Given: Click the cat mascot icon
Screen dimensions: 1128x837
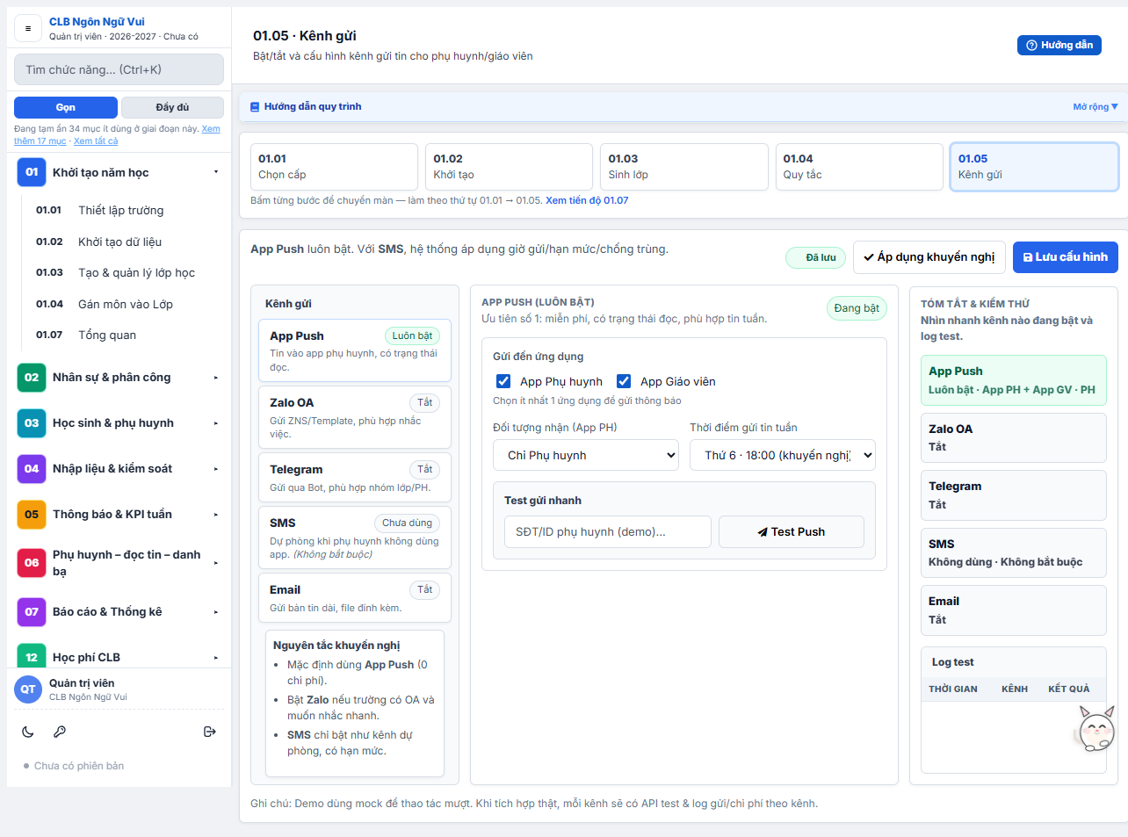Looking at the screenshot, I should [x=1095, y=728].
